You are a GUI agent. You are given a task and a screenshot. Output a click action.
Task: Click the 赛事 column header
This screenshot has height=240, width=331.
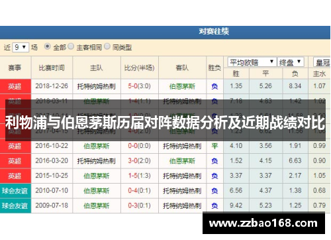[x=15, y=68]
